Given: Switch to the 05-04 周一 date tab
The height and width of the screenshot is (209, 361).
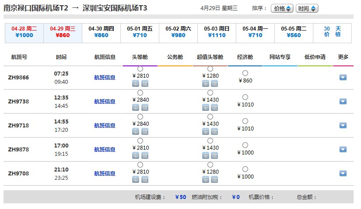Looking at the screenshot, I should click(255, 33).
